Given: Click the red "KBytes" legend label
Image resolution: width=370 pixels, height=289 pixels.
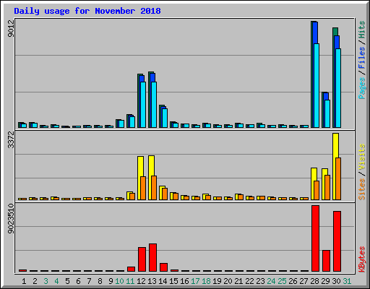Looking at the screenshot, I should tap(361, 259).
